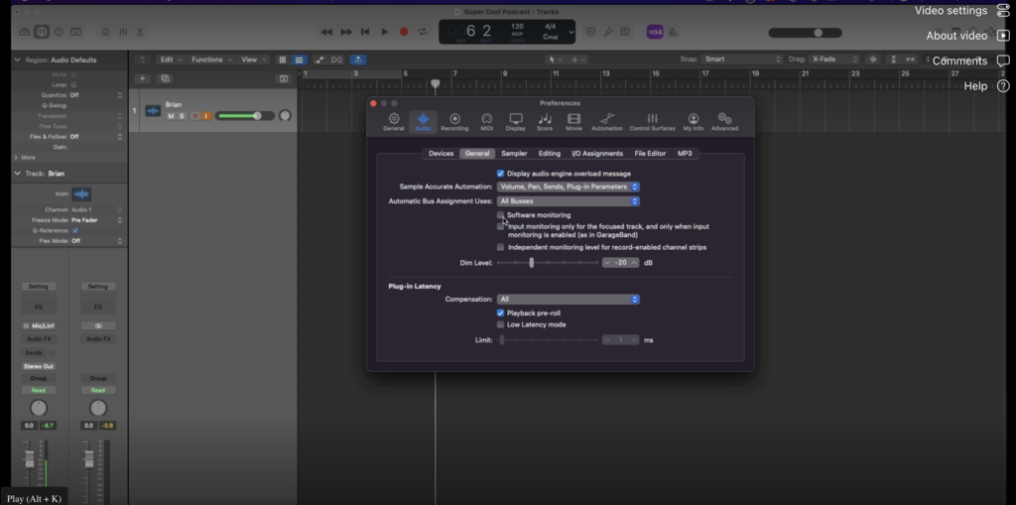1016x505 pixels.
Task: Toggle Show Automation button in tracks toolbar
Action: tap(319, 60)
